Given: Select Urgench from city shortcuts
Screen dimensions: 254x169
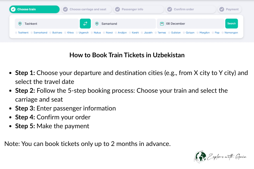Looking at the screenshot, I should 84,33.
